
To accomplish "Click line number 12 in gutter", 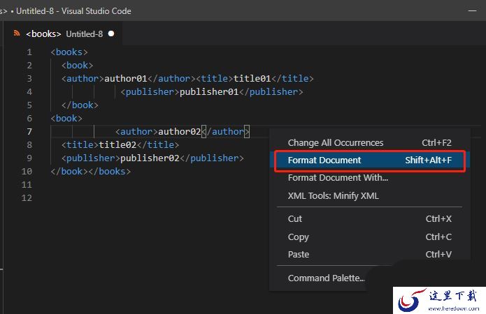I will 27,198.
